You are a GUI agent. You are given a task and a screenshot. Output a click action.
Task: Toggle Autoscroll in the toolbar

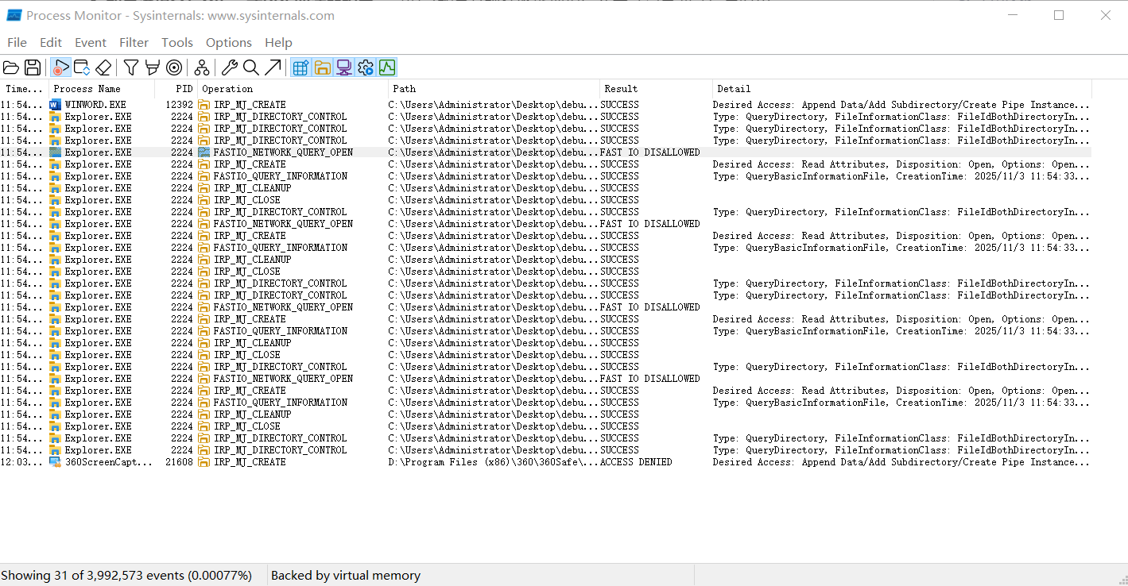click(81, 67)
